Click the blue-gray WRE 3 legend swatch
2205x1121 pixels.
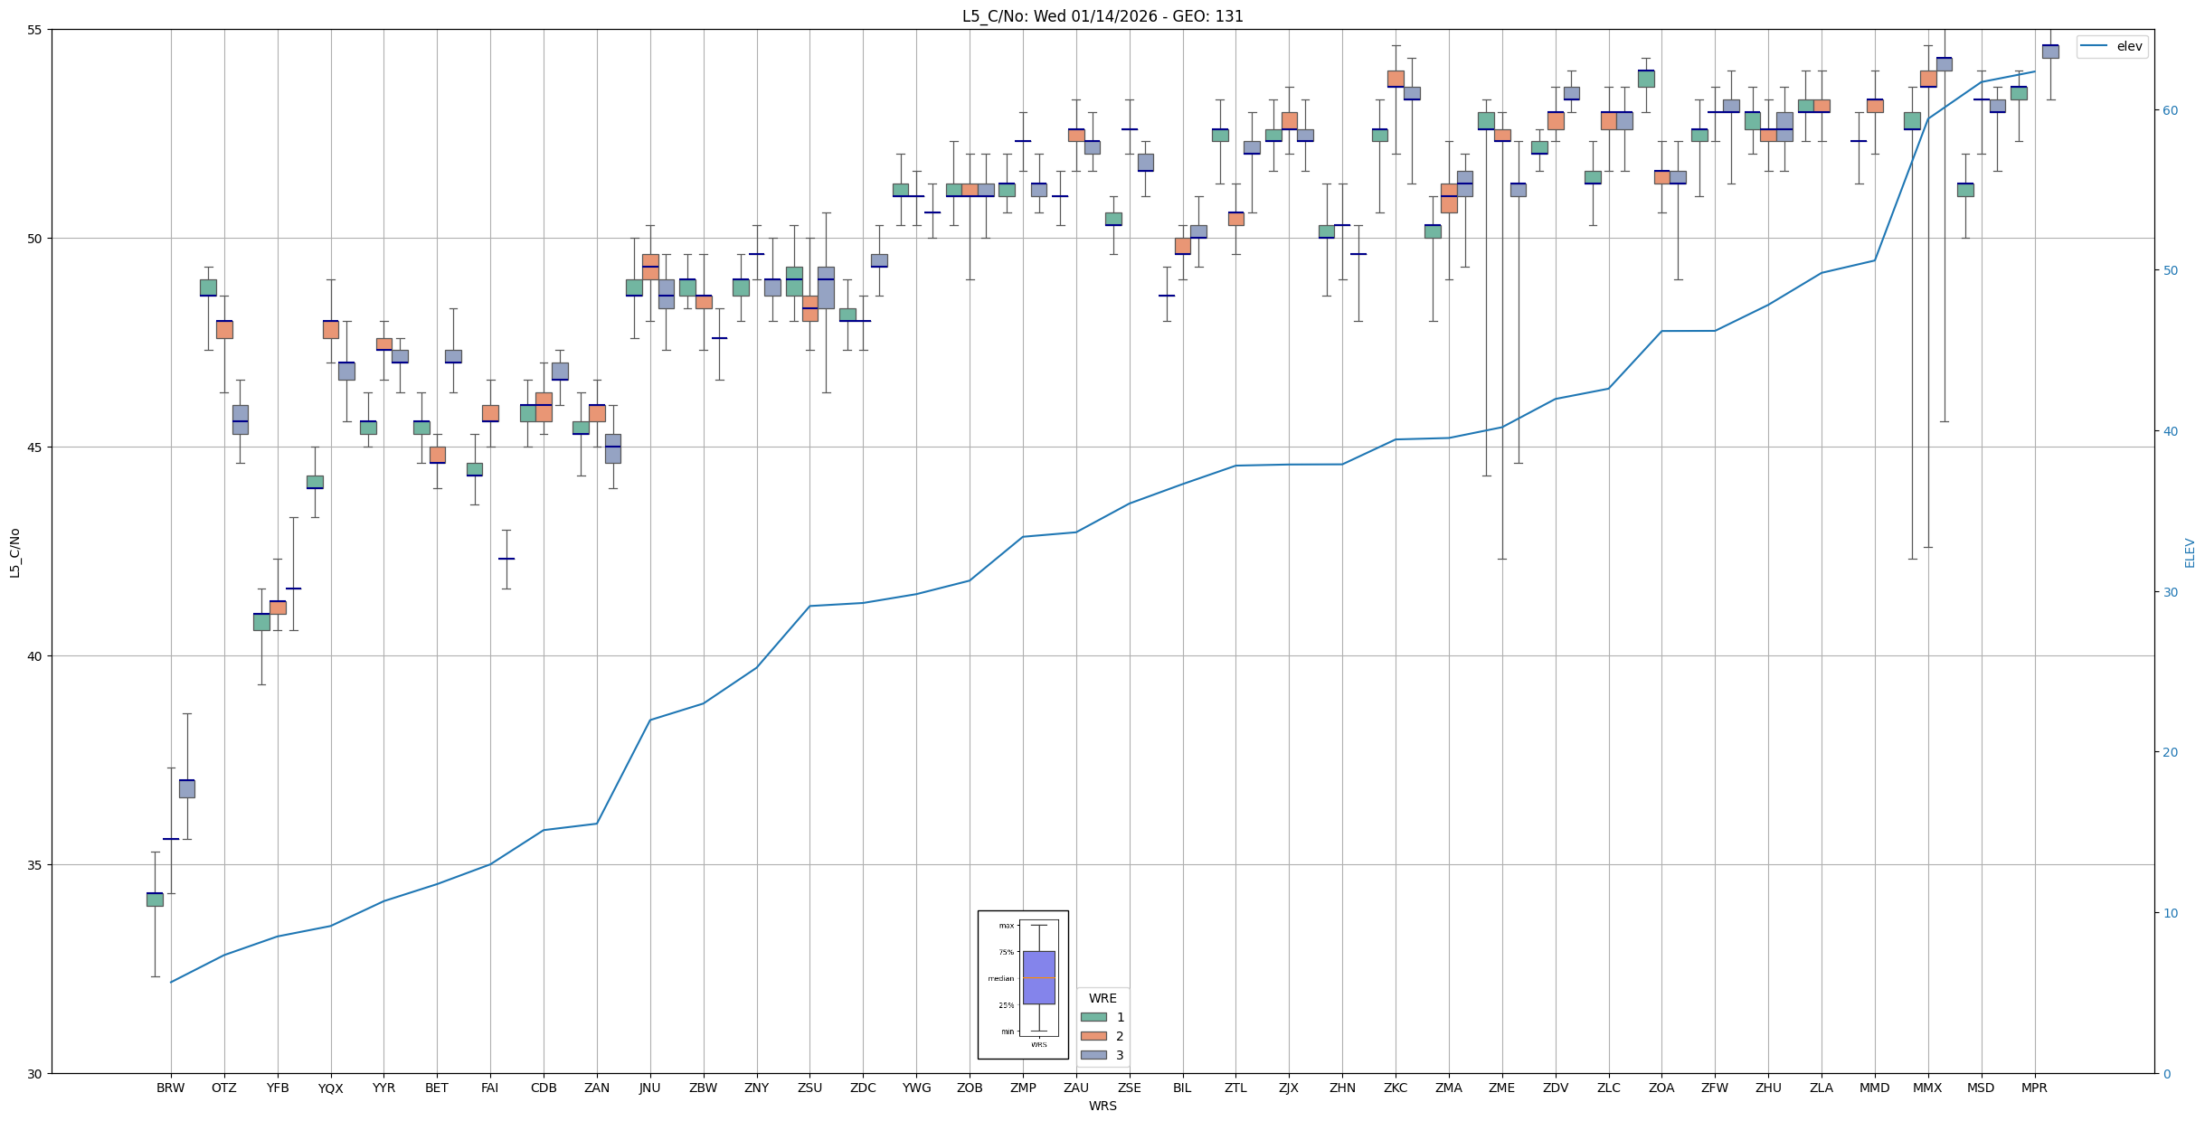click(x=1093, y=1055)
